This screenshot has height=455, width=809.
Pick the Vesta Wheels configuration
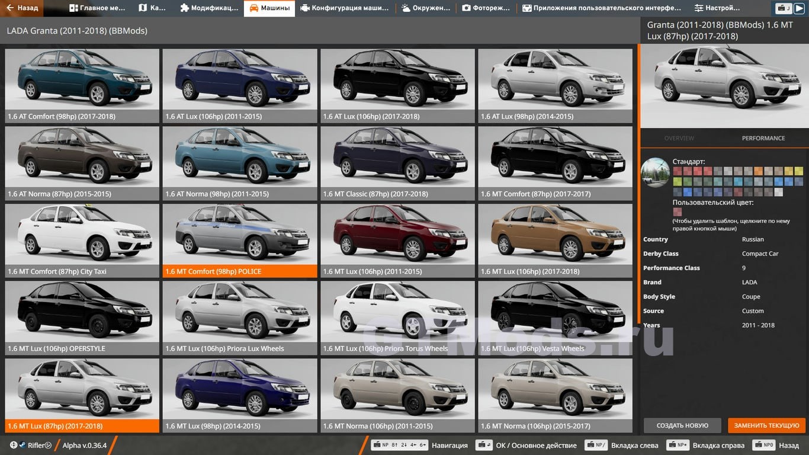point(555,318)
